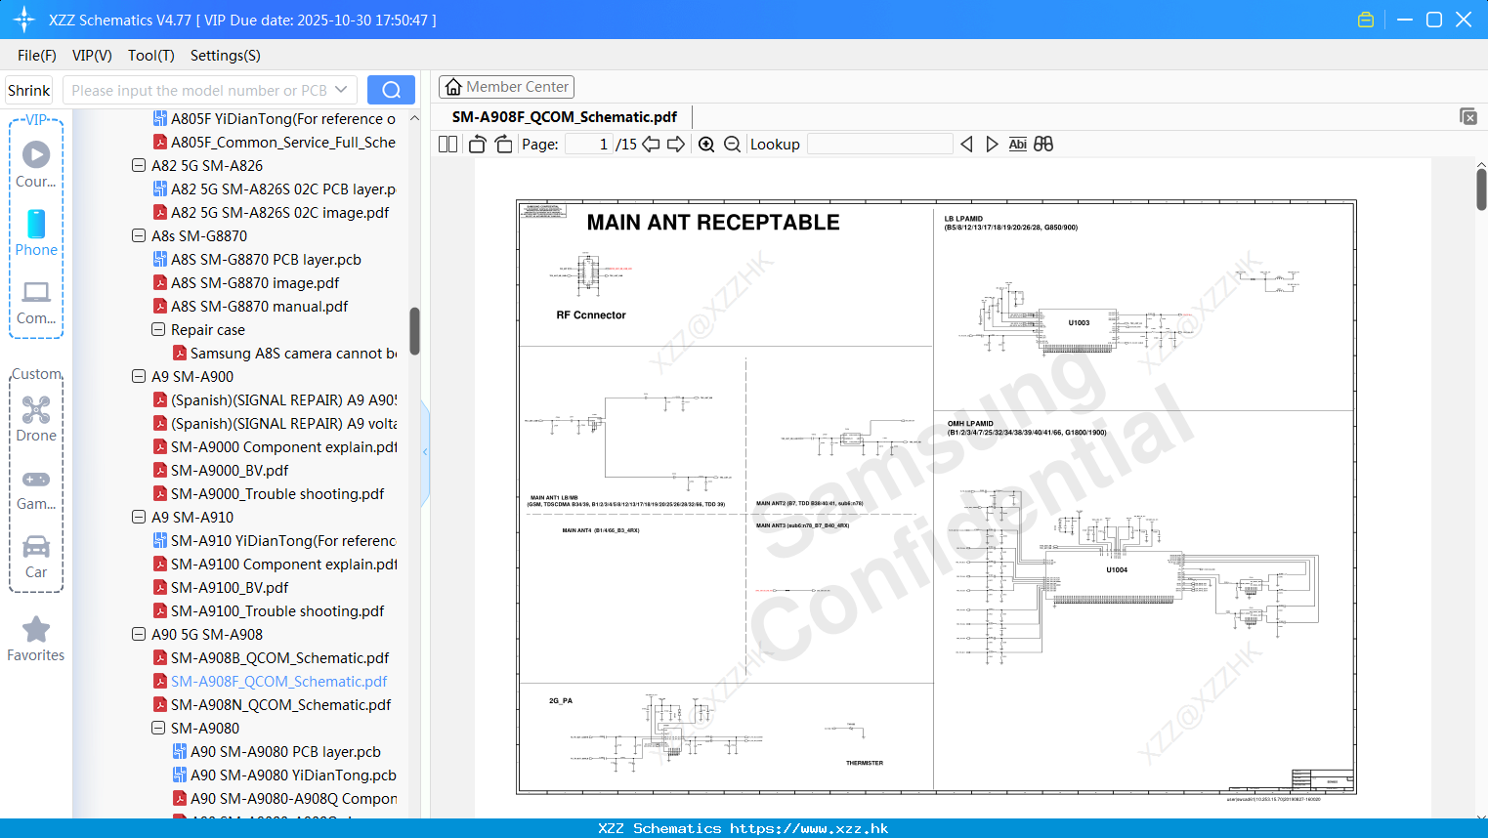Viewport: 1488px width, 838px height.
Task: Open the Courses category
Action: tap(36, 163)
